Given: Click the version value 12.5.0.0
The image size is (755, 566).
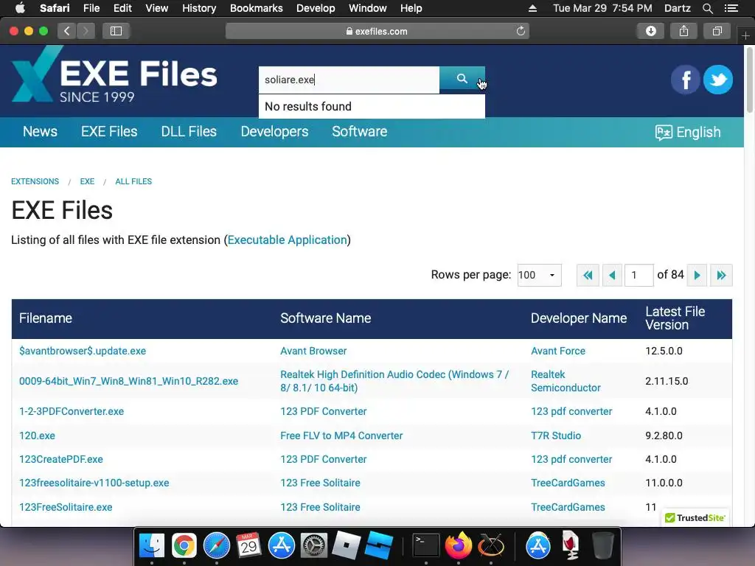Looking at the screenshot, I should click(x=664, y=351).
